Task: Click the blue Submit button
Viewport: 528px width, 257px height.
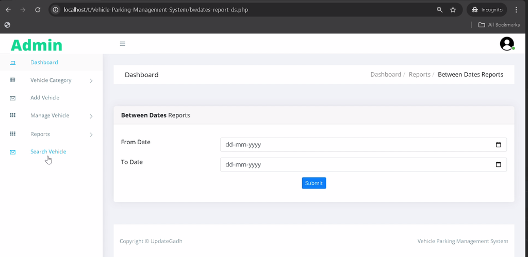Action: [314, 183]
